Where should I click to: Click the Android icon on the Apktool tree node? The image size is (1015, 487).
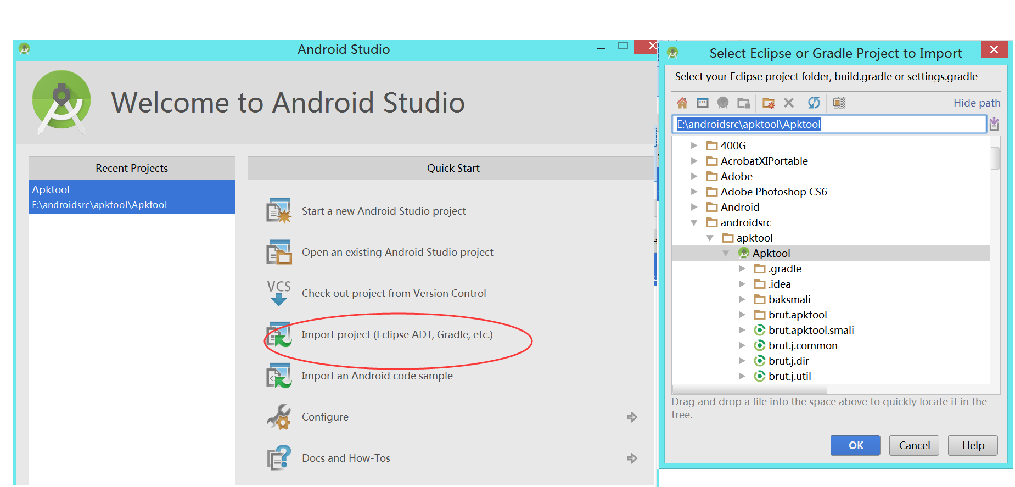(744, 253)
